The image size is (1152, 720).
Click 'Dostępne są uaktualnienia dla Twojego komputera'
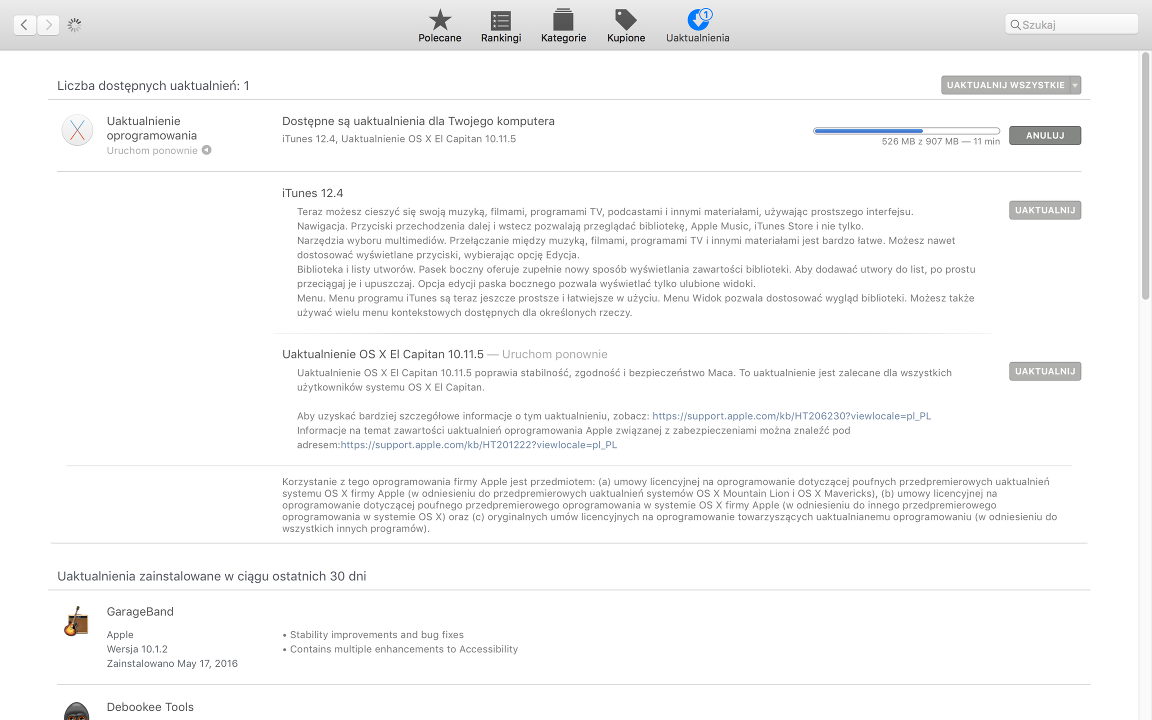pos(418,121)
